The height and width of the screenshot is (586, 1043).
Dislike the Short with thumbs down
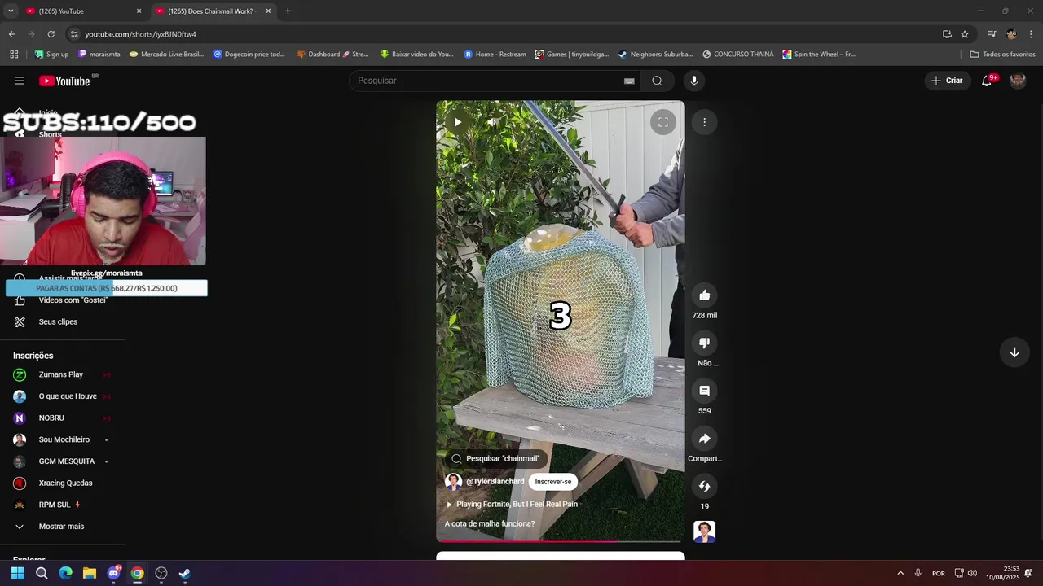point(705,343)
